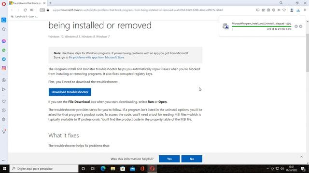
Task: Open reader mode book icon in toolbar
Action: pos(258,10)
